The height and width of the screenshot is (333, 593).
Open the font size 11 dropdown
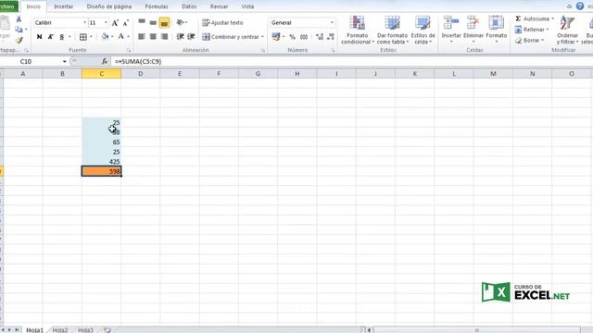point(106,22)
